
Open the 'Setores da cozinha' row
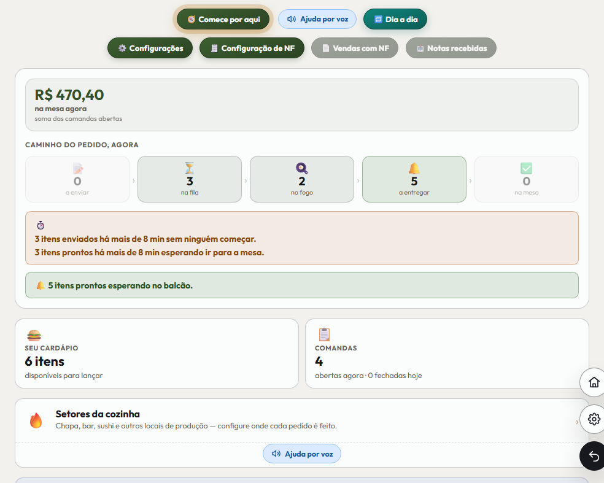[x=302, y=420]
